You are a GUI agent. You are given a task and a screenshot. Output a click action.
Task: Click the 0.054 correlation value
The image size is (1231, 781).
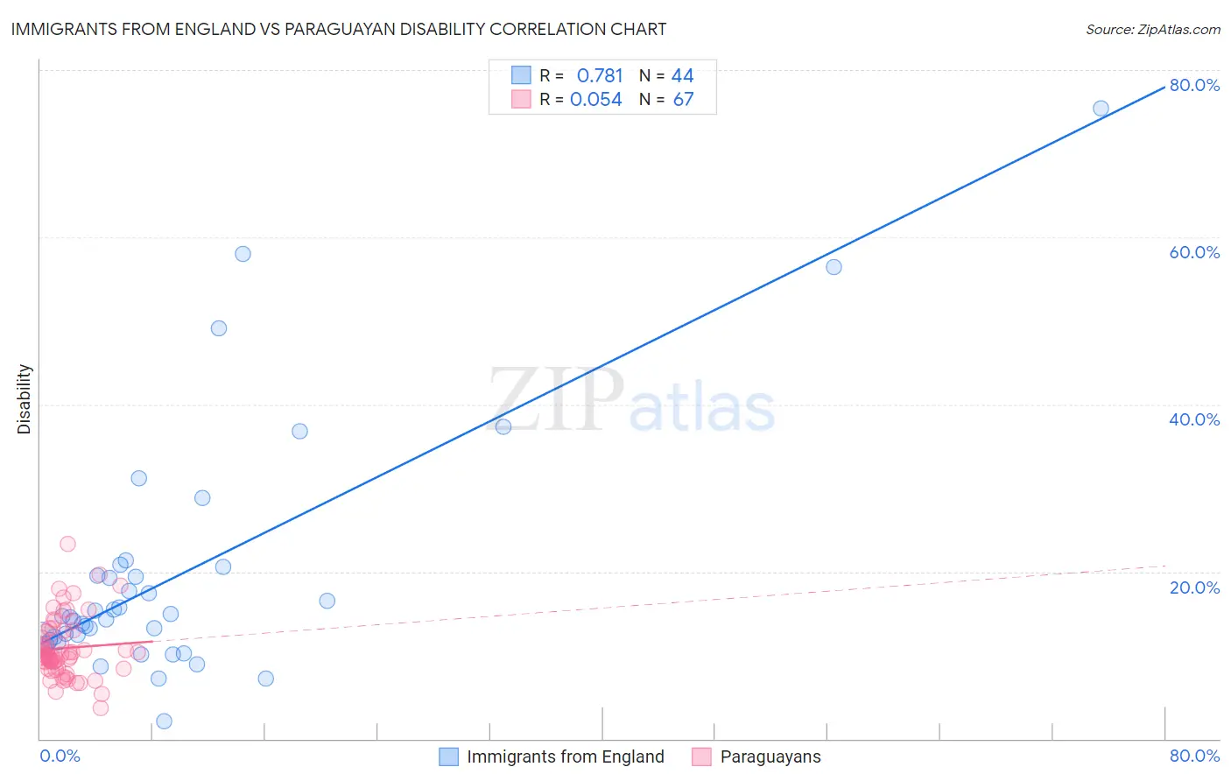596,100
